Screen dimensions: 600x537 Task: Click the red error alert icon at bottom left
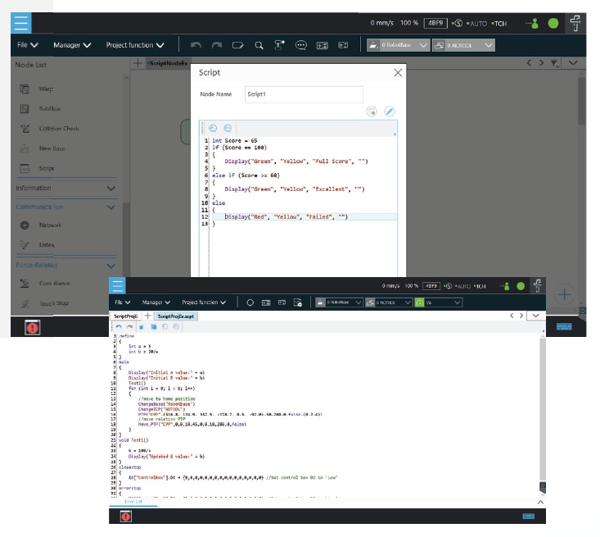(32, 326)
